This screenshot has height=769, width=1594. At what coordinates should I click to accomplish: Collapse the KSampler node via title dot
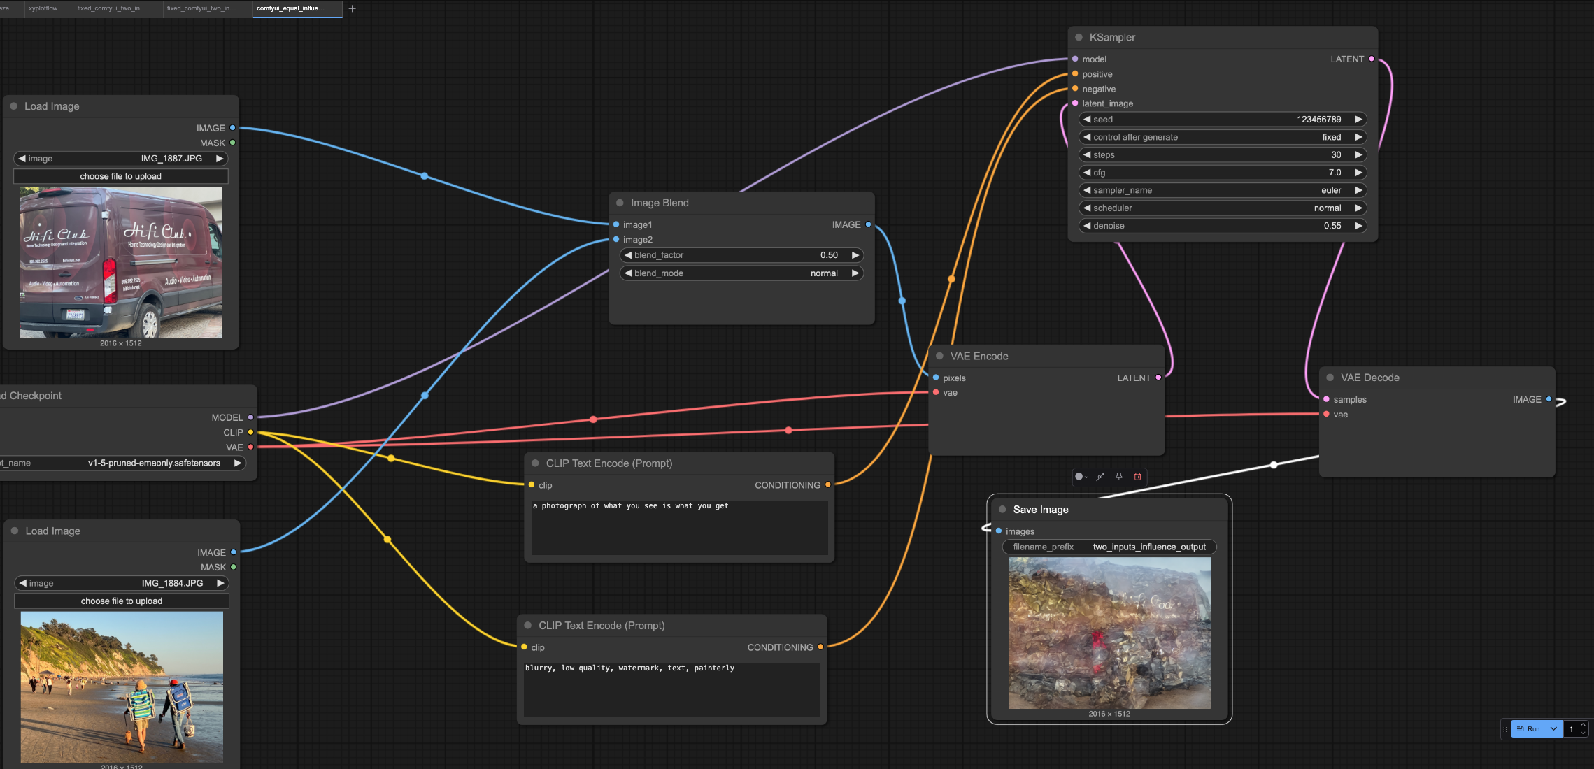[x=1079, y=37]
